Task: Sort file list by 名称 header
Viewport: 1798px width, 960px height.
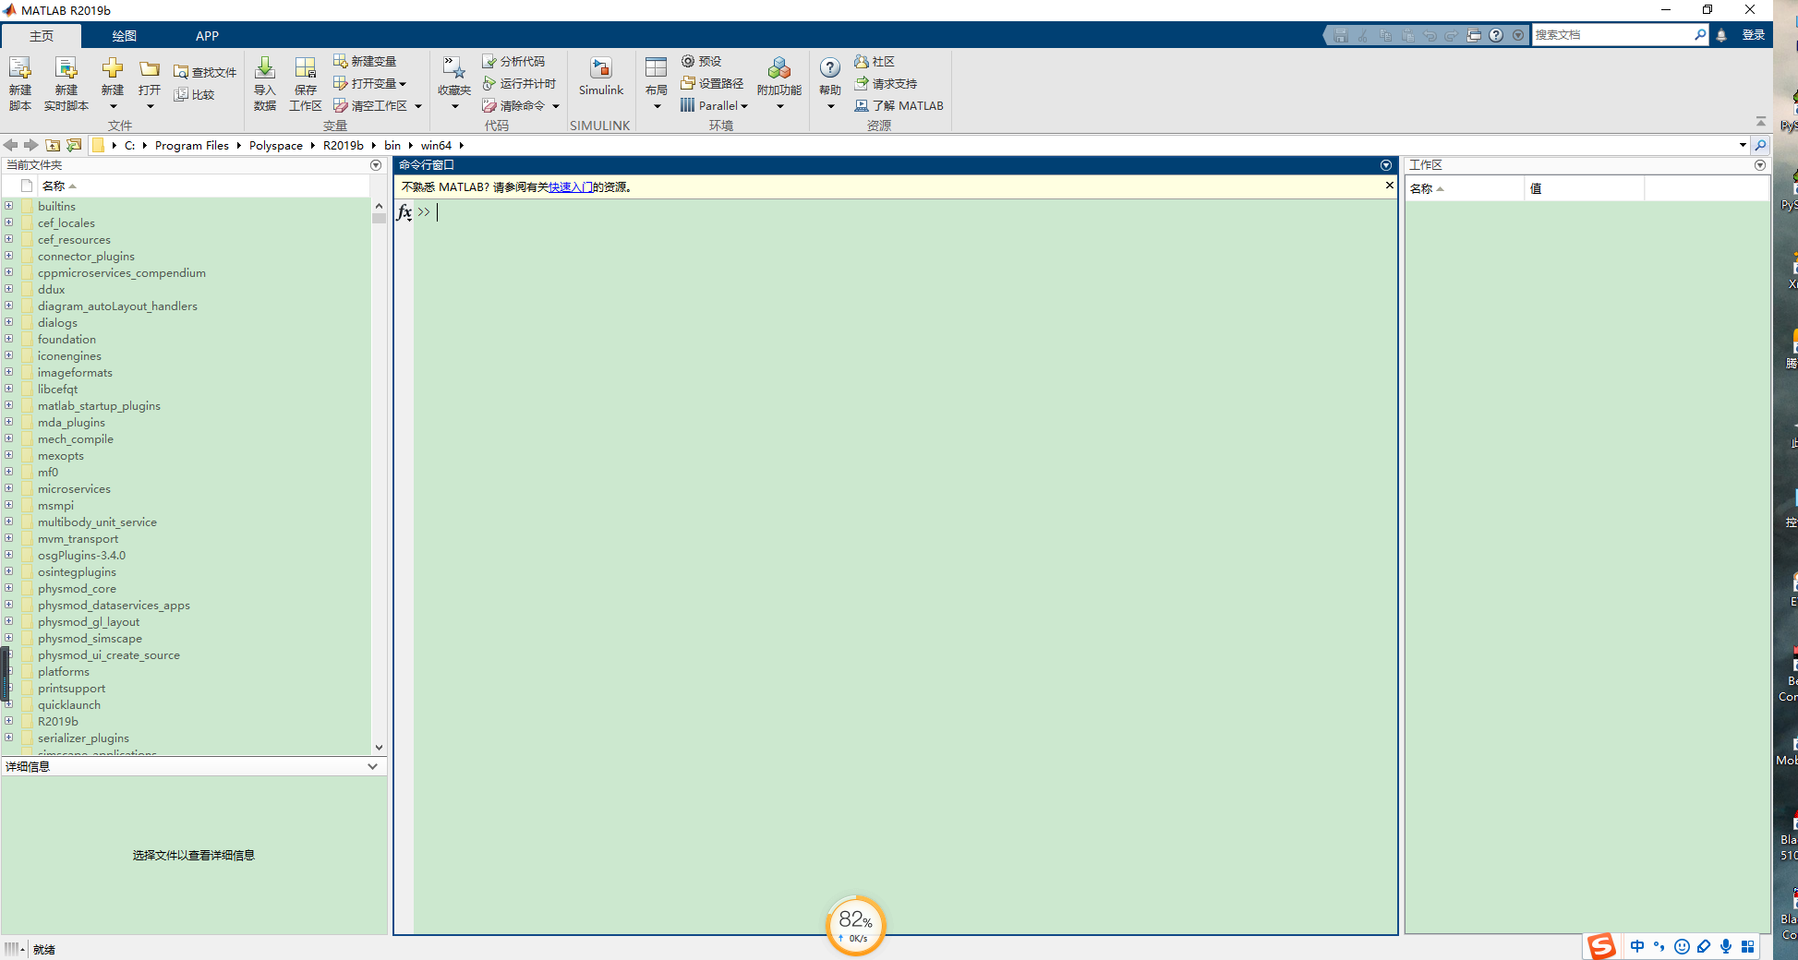Action: pyautogui.click(x=54, y=186)
